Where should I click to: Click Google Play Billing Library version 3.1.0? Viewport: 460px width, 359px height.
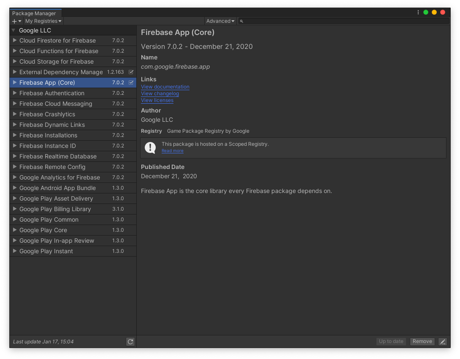[x=118, y=209]
